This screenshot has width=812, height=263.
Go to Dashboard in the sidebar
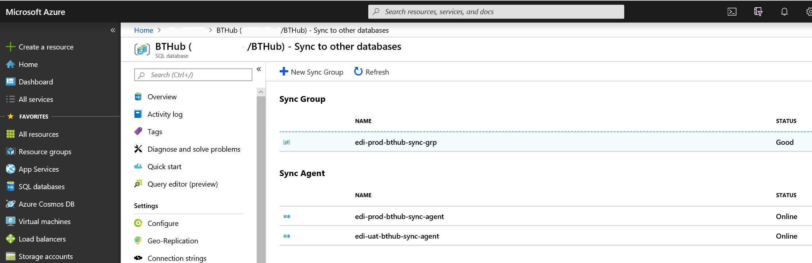tap(36, 82)
